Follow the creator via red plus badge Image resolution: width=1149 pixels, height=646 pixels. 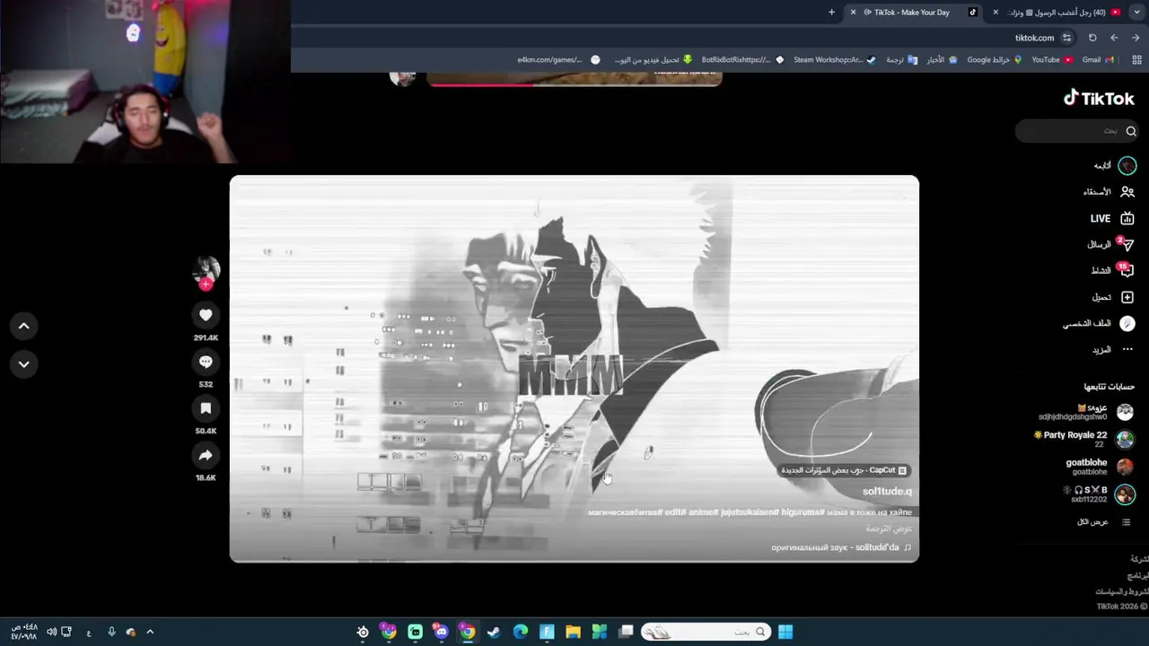coord(206,284)
